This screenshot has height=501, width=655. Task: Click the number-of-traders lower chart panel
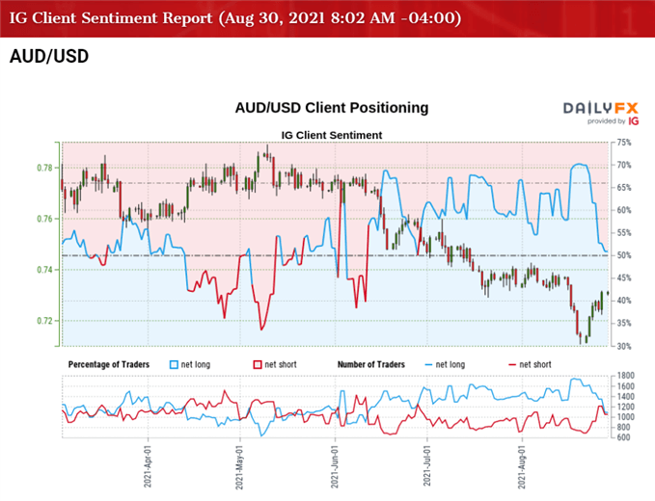pos(335,407)
